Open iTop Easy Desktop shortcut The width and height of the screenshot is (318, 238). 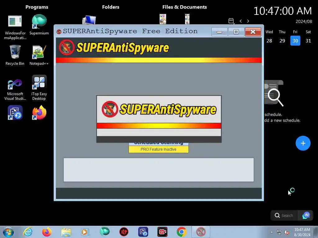click(39, 88)
